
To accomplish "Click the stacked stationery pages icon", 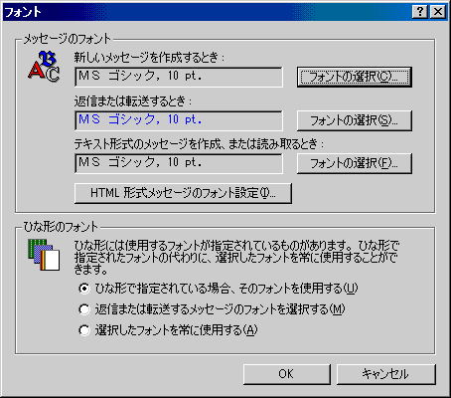I will [x=44, y=255].
